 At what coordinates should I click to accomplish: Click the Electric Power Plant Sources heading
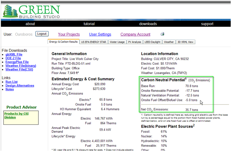click(168, 126)
